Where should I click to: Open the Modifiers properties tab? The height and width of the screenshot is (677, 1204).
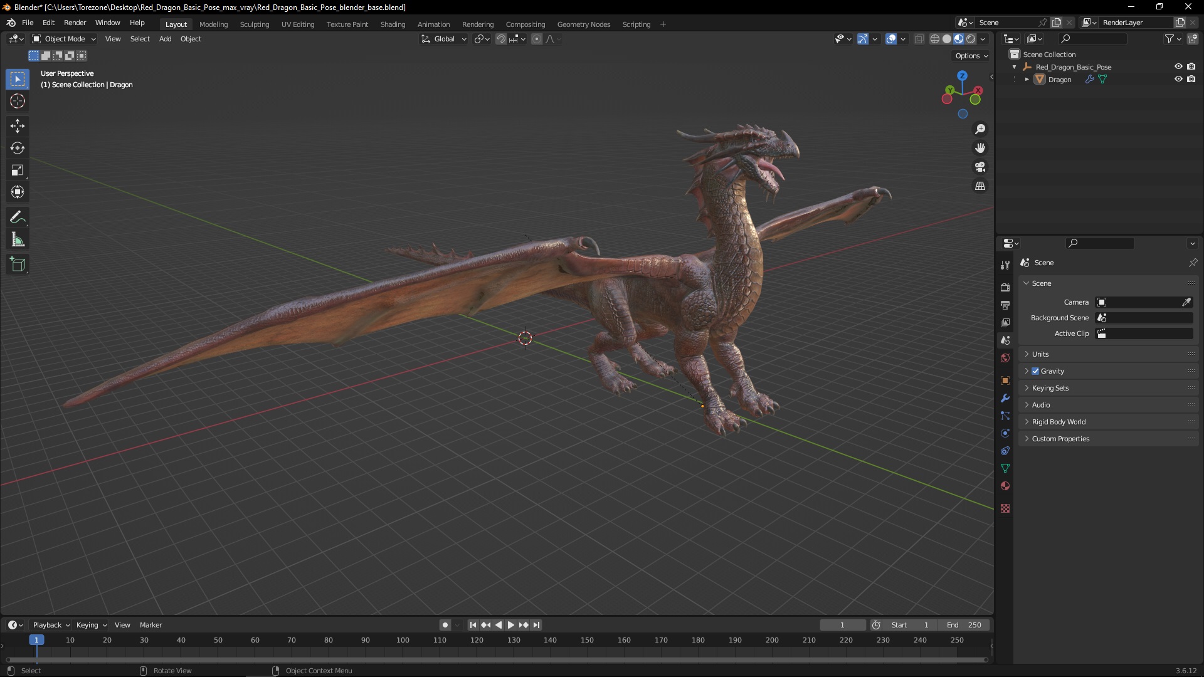(1005, 398)
